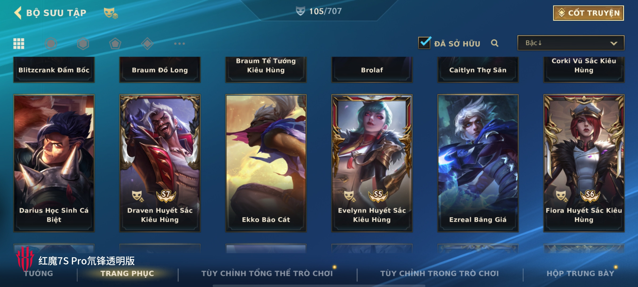This screenshot has height=287, width=638.
Task: Select the diamond rarity filter icon
Action: (147, 44)
